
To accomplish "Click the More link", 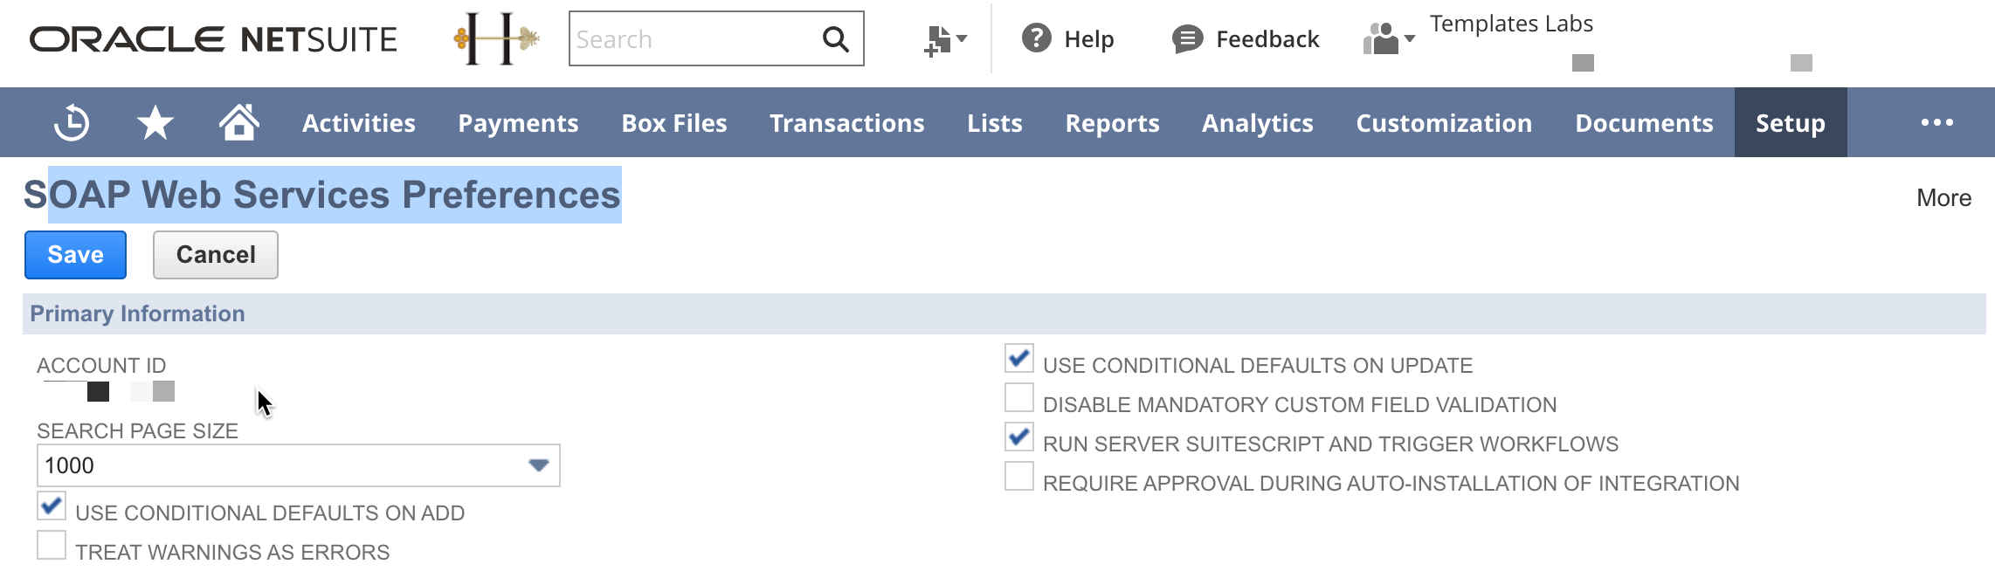I will (x=1943, y=197).
